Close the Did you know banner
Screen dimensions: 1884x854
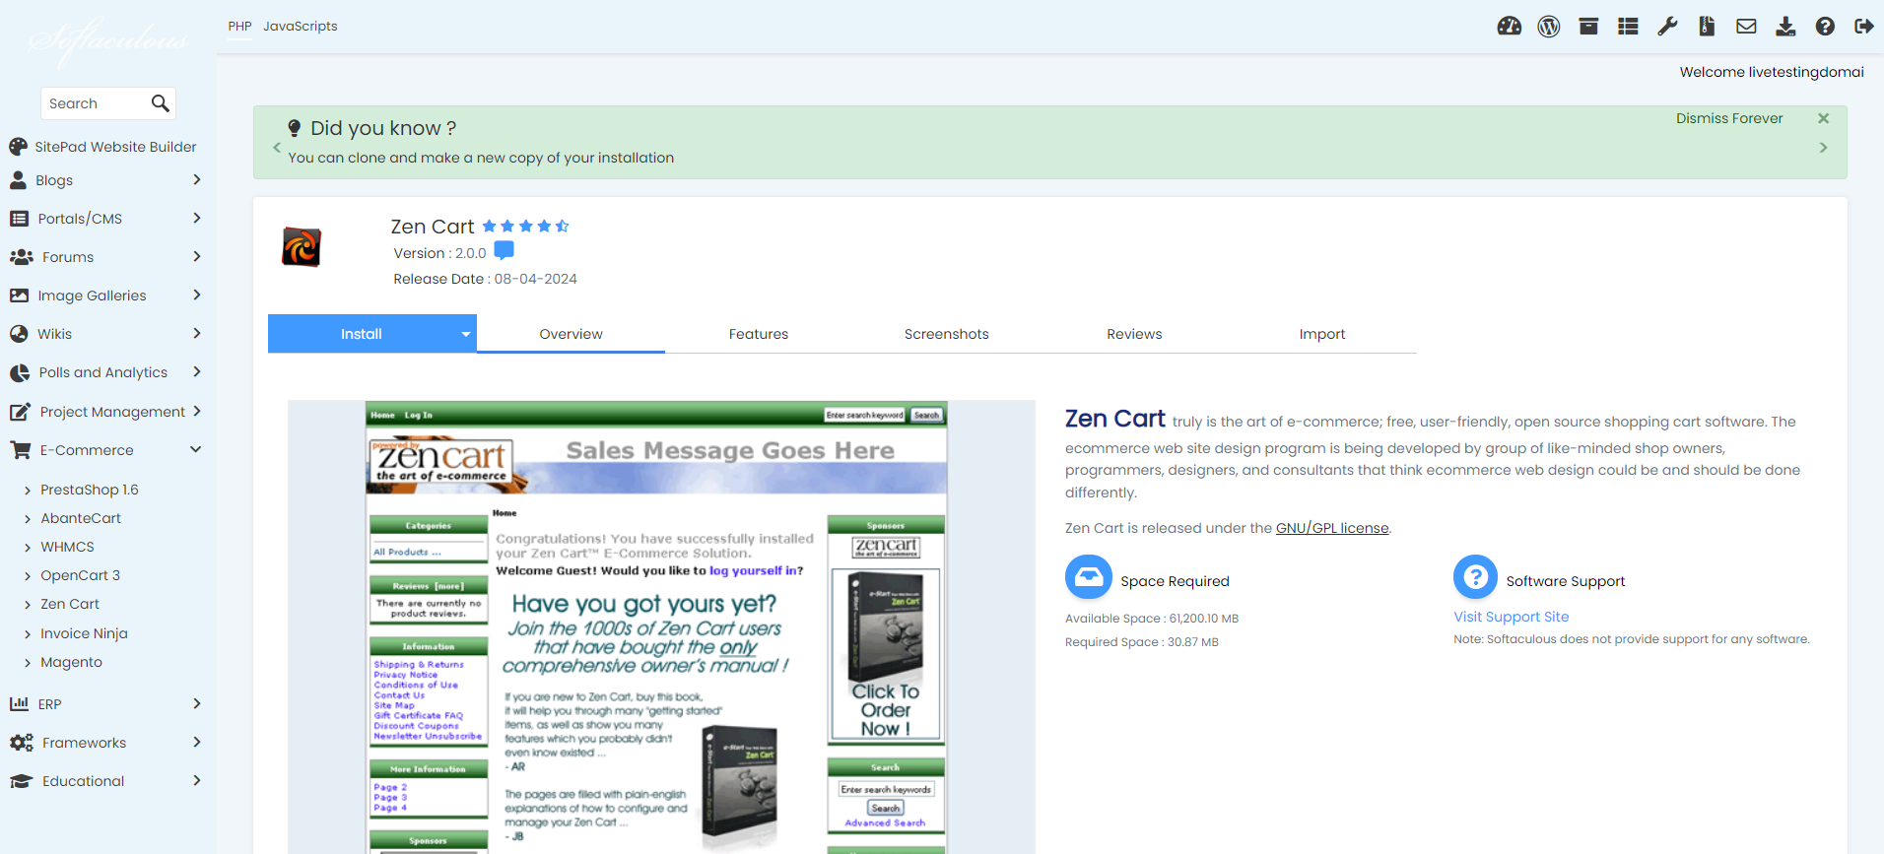[1823, 118]
